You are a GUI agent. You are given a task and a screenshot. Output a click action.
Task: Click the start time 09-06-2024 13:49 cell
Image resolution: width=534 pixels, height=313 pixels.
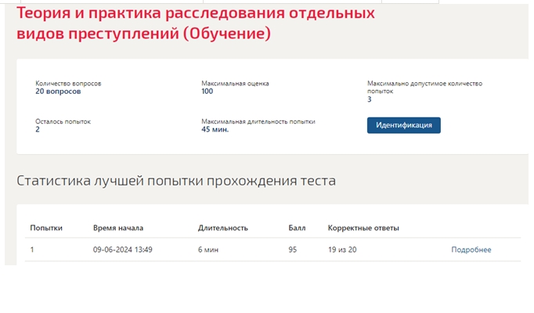pos(123,250)
